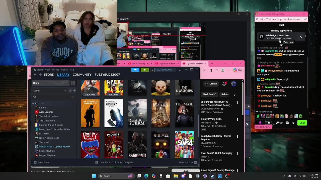Open Copilot Chat button in Edge

pyautogui.click(x=237, y=70)
